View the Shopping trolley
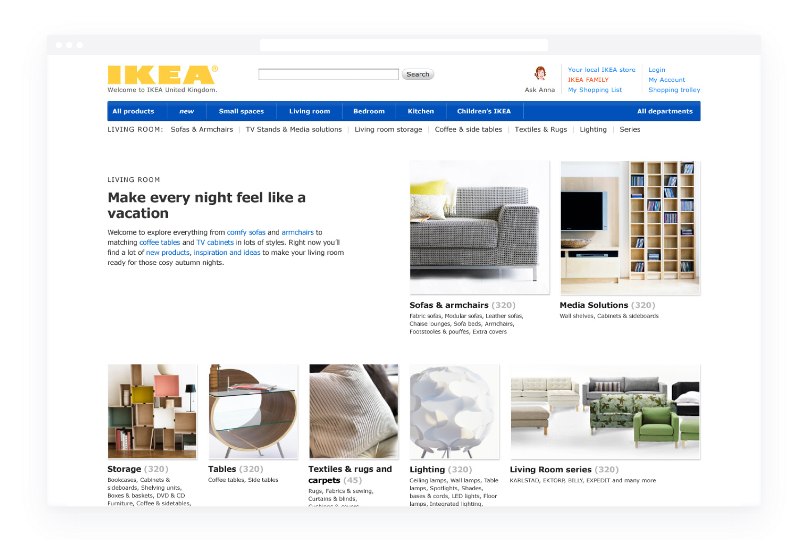808x540 pixels. pyautogui.click(x=674, y=90)
